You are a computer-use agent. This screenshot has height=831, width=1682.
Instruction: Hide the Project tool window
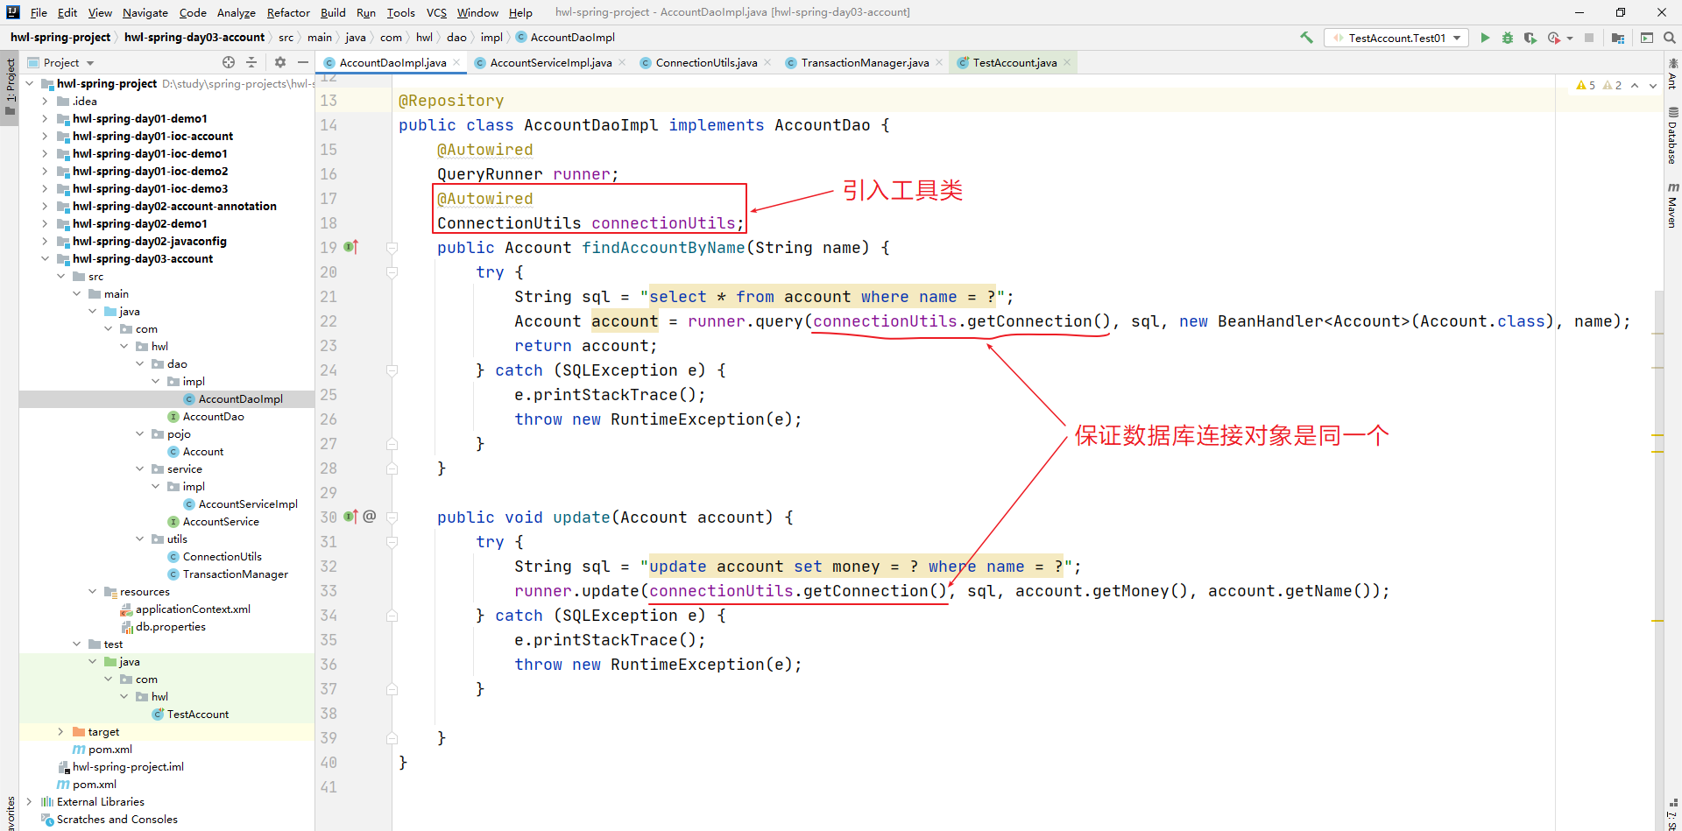click(x=303, y=62)
